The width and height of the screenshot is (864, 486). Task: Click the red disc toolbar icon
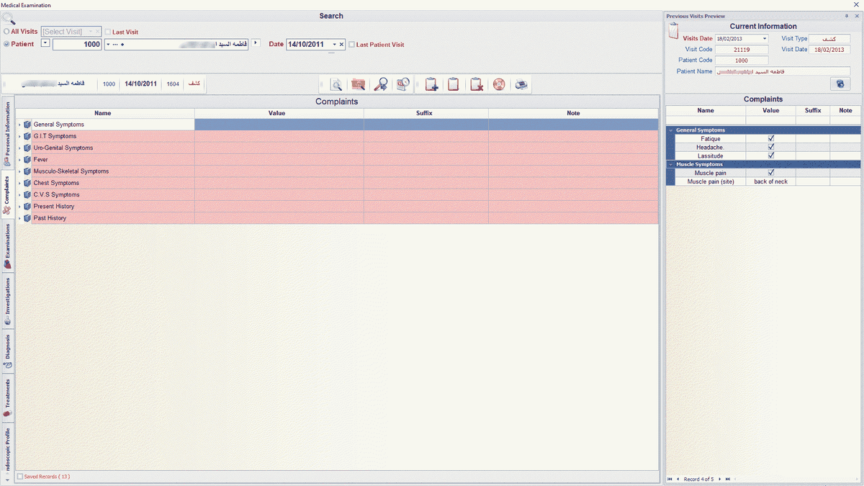[x=498, y=84]
